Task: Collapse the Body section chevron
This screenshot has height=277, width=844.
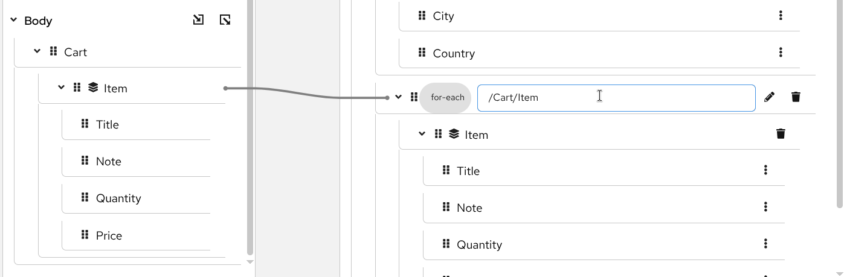Action: [x=13, y=21]
